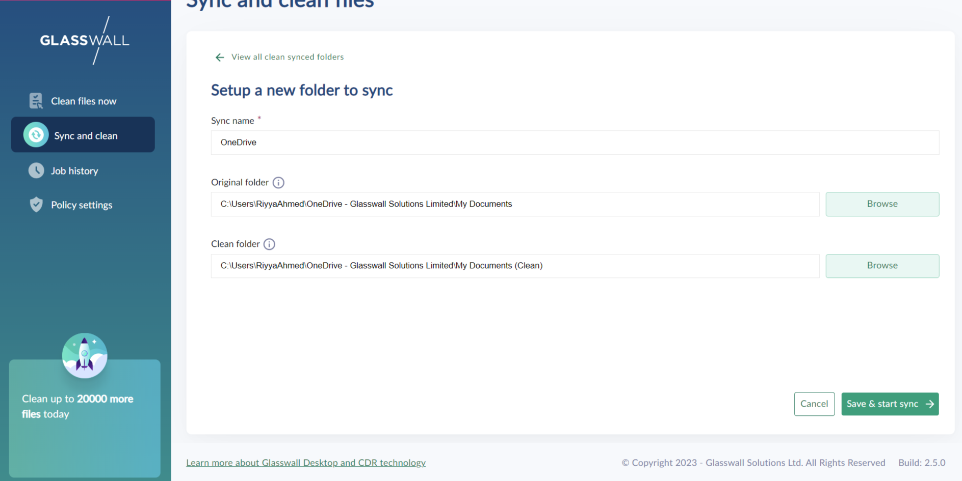Image resolution: width=962 pixels, height=481 pixels.
Task: Click the Glasswall logo
Action: point(85,40)
